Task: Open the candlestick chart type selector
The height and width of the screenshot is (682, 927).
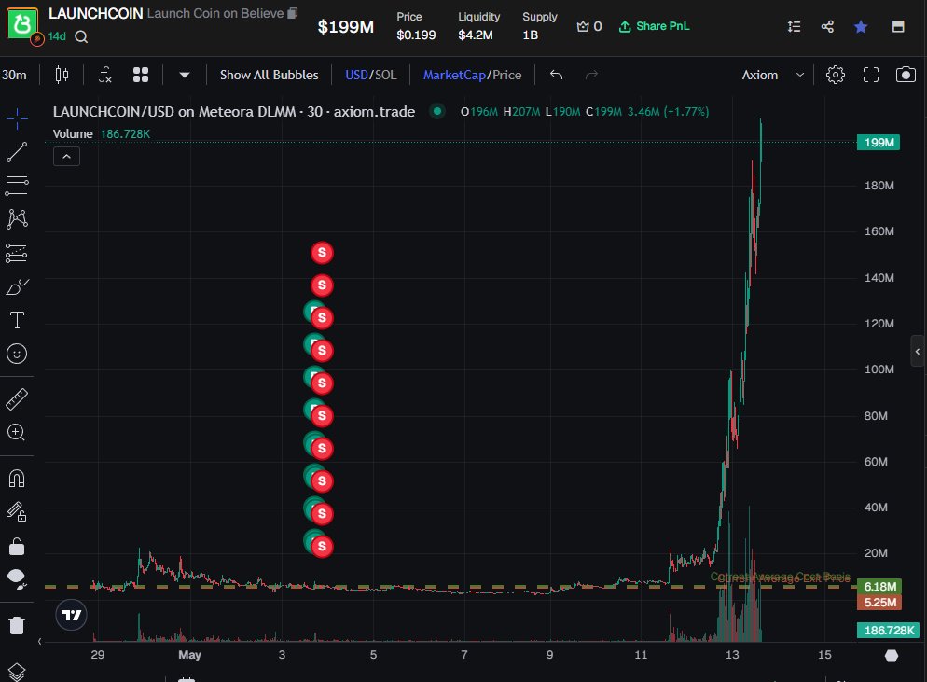Action: pyautogui.click(x=62, y=75)
